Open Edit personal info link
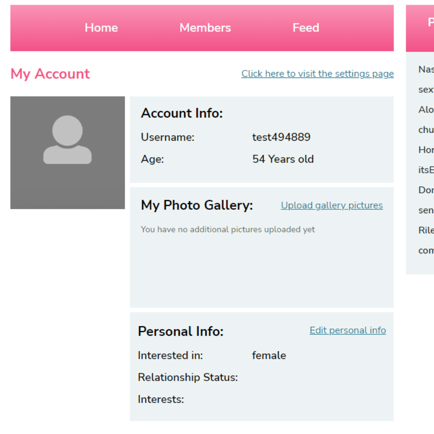The height and width of the screenshot is (434, 434). [x=348, y=331]
